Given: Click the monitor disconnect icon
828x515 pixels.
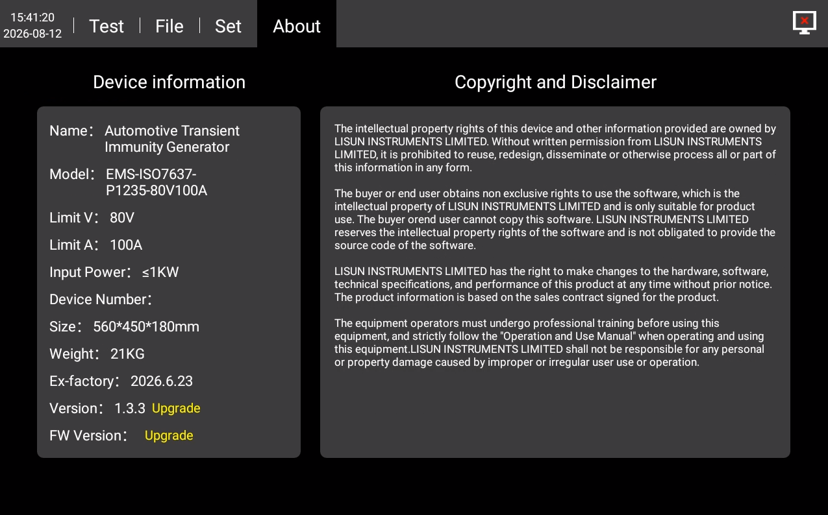Looking at the screenshot, I should (804, 23).
